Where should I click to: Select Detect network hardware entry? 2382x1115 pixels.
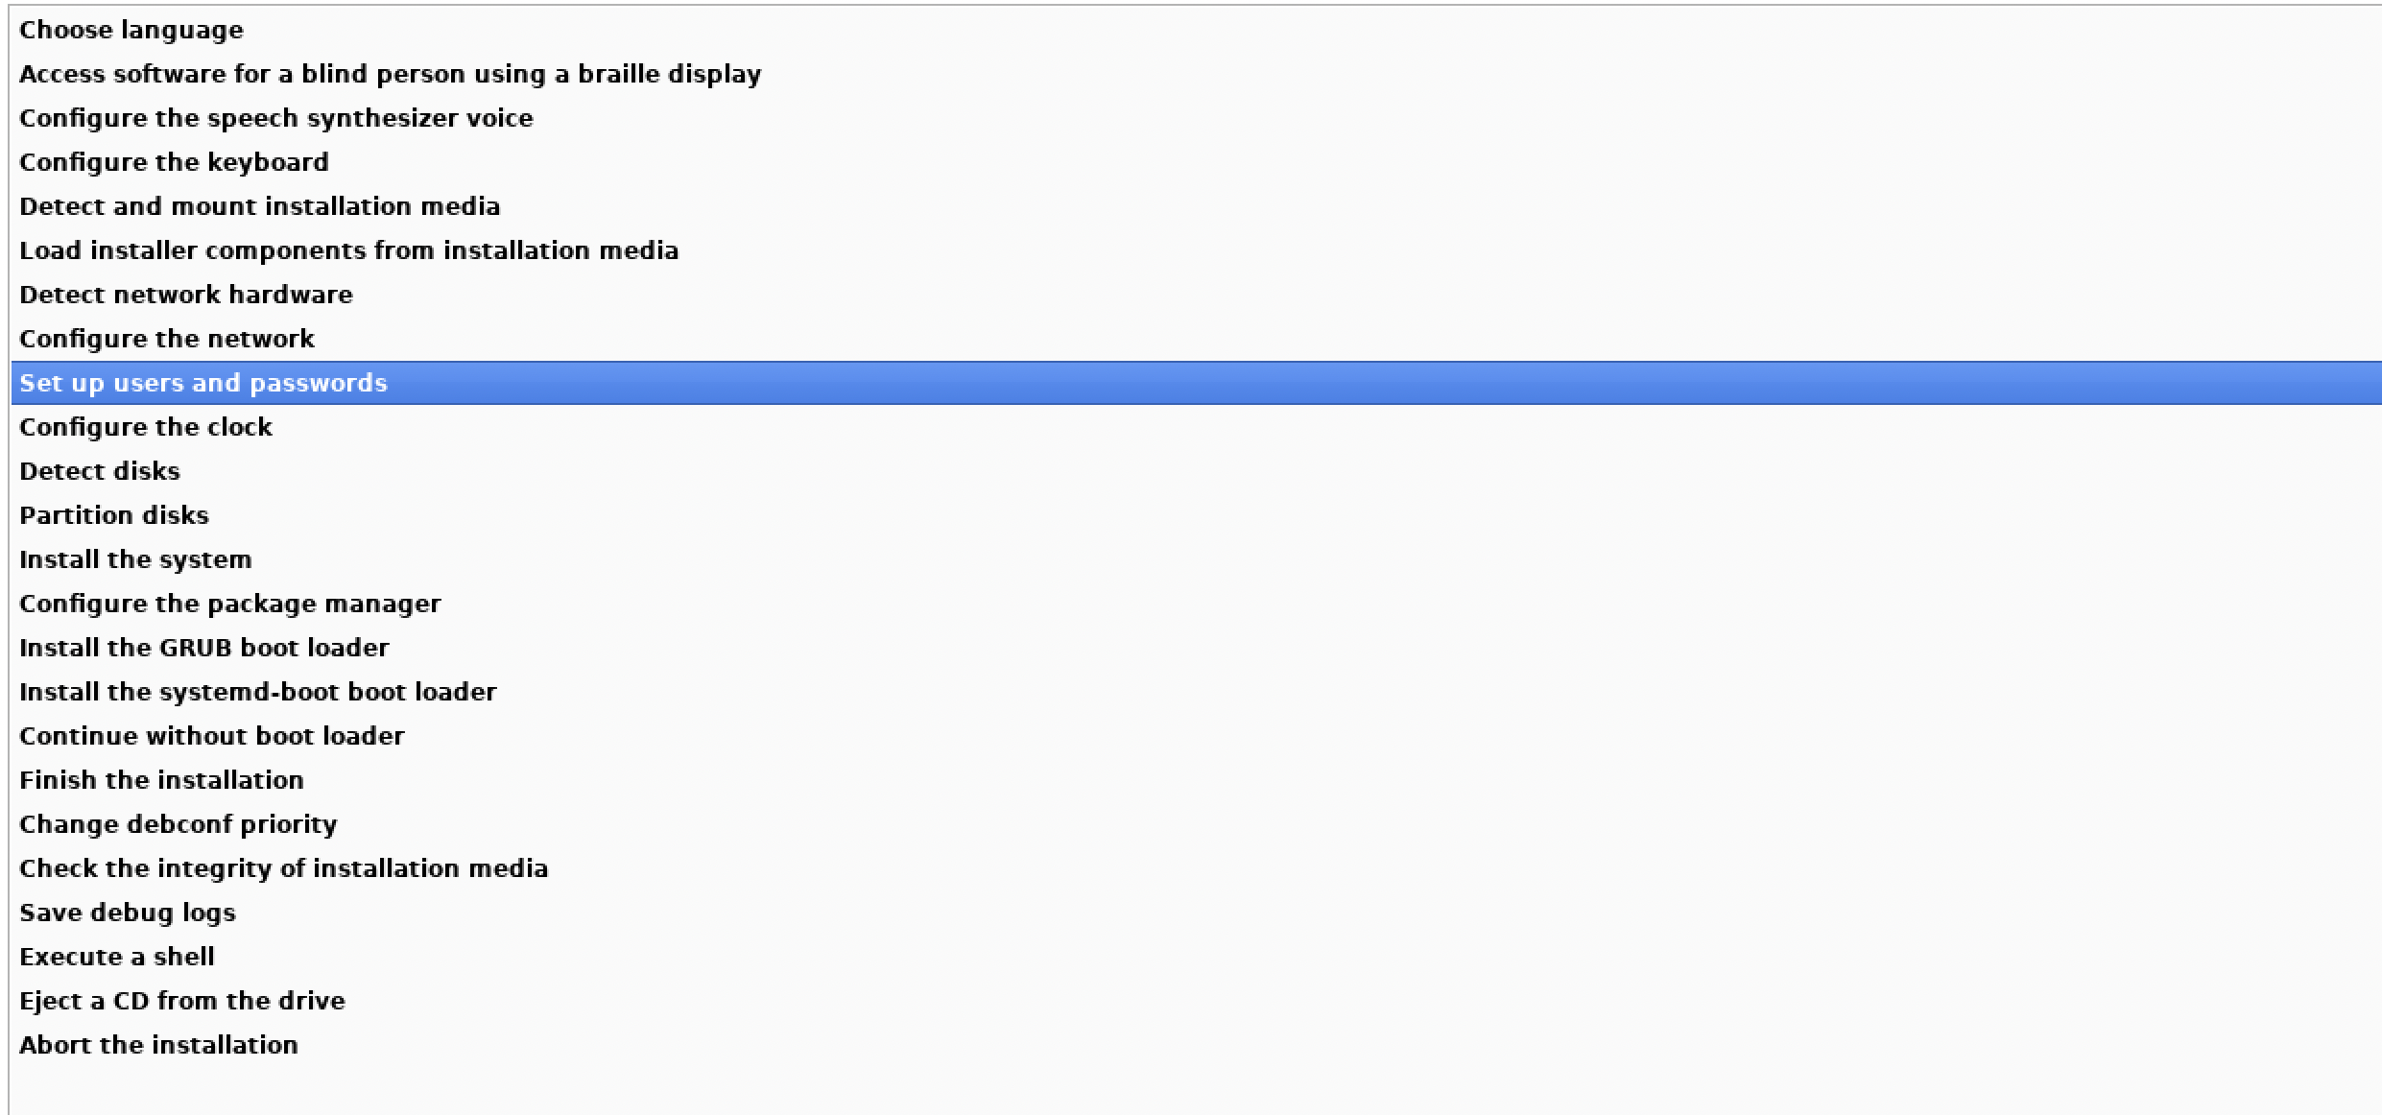185,295
